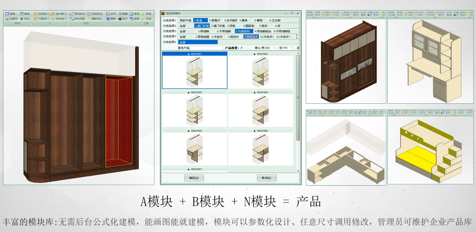Select the 造型 shape tool

10,14
